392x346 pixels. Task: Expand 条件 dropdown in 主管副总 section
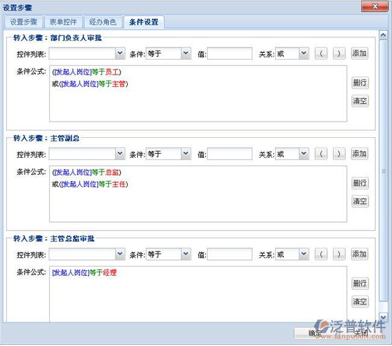169,154
